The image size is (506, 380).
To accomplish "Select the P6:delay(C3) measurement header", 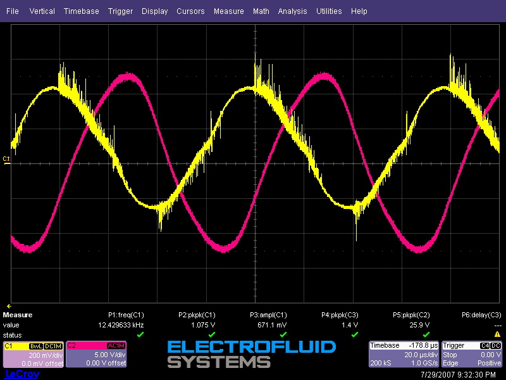I will (481, 315).
